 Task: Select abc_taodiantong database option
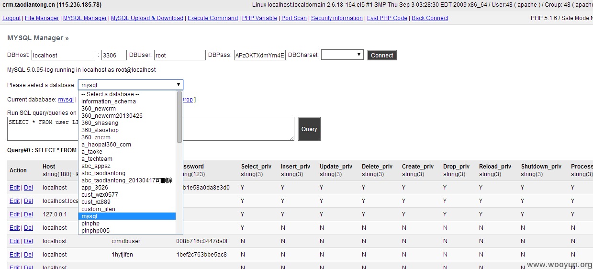127,173
